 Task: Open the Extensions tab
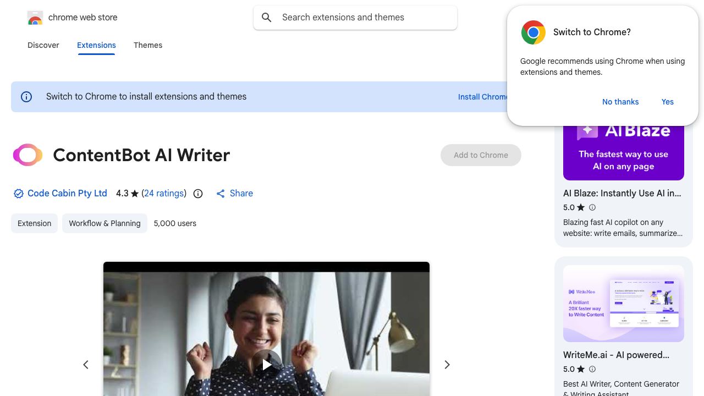[96, 45]
